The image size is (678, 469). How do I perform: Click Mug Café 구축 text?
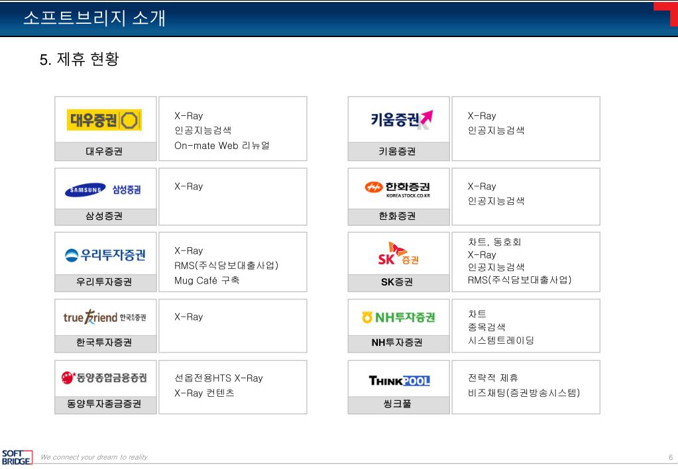pyautogui.click(x=207, y=280)
